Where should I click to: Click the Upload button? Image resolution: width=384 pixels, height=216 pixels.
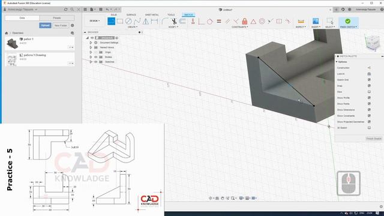[x=45, y=25]
